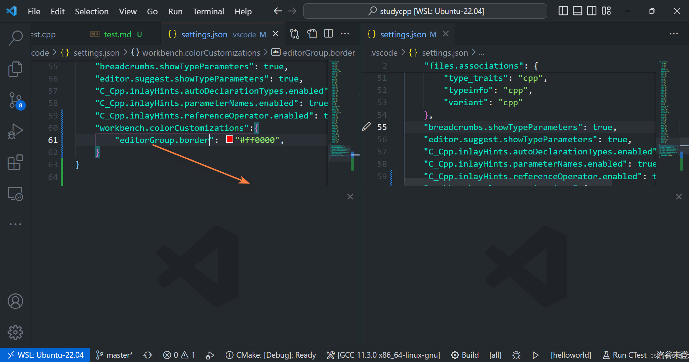689x362 pixels.
Task: Open the File menu
Action: (x=34, y=11)
